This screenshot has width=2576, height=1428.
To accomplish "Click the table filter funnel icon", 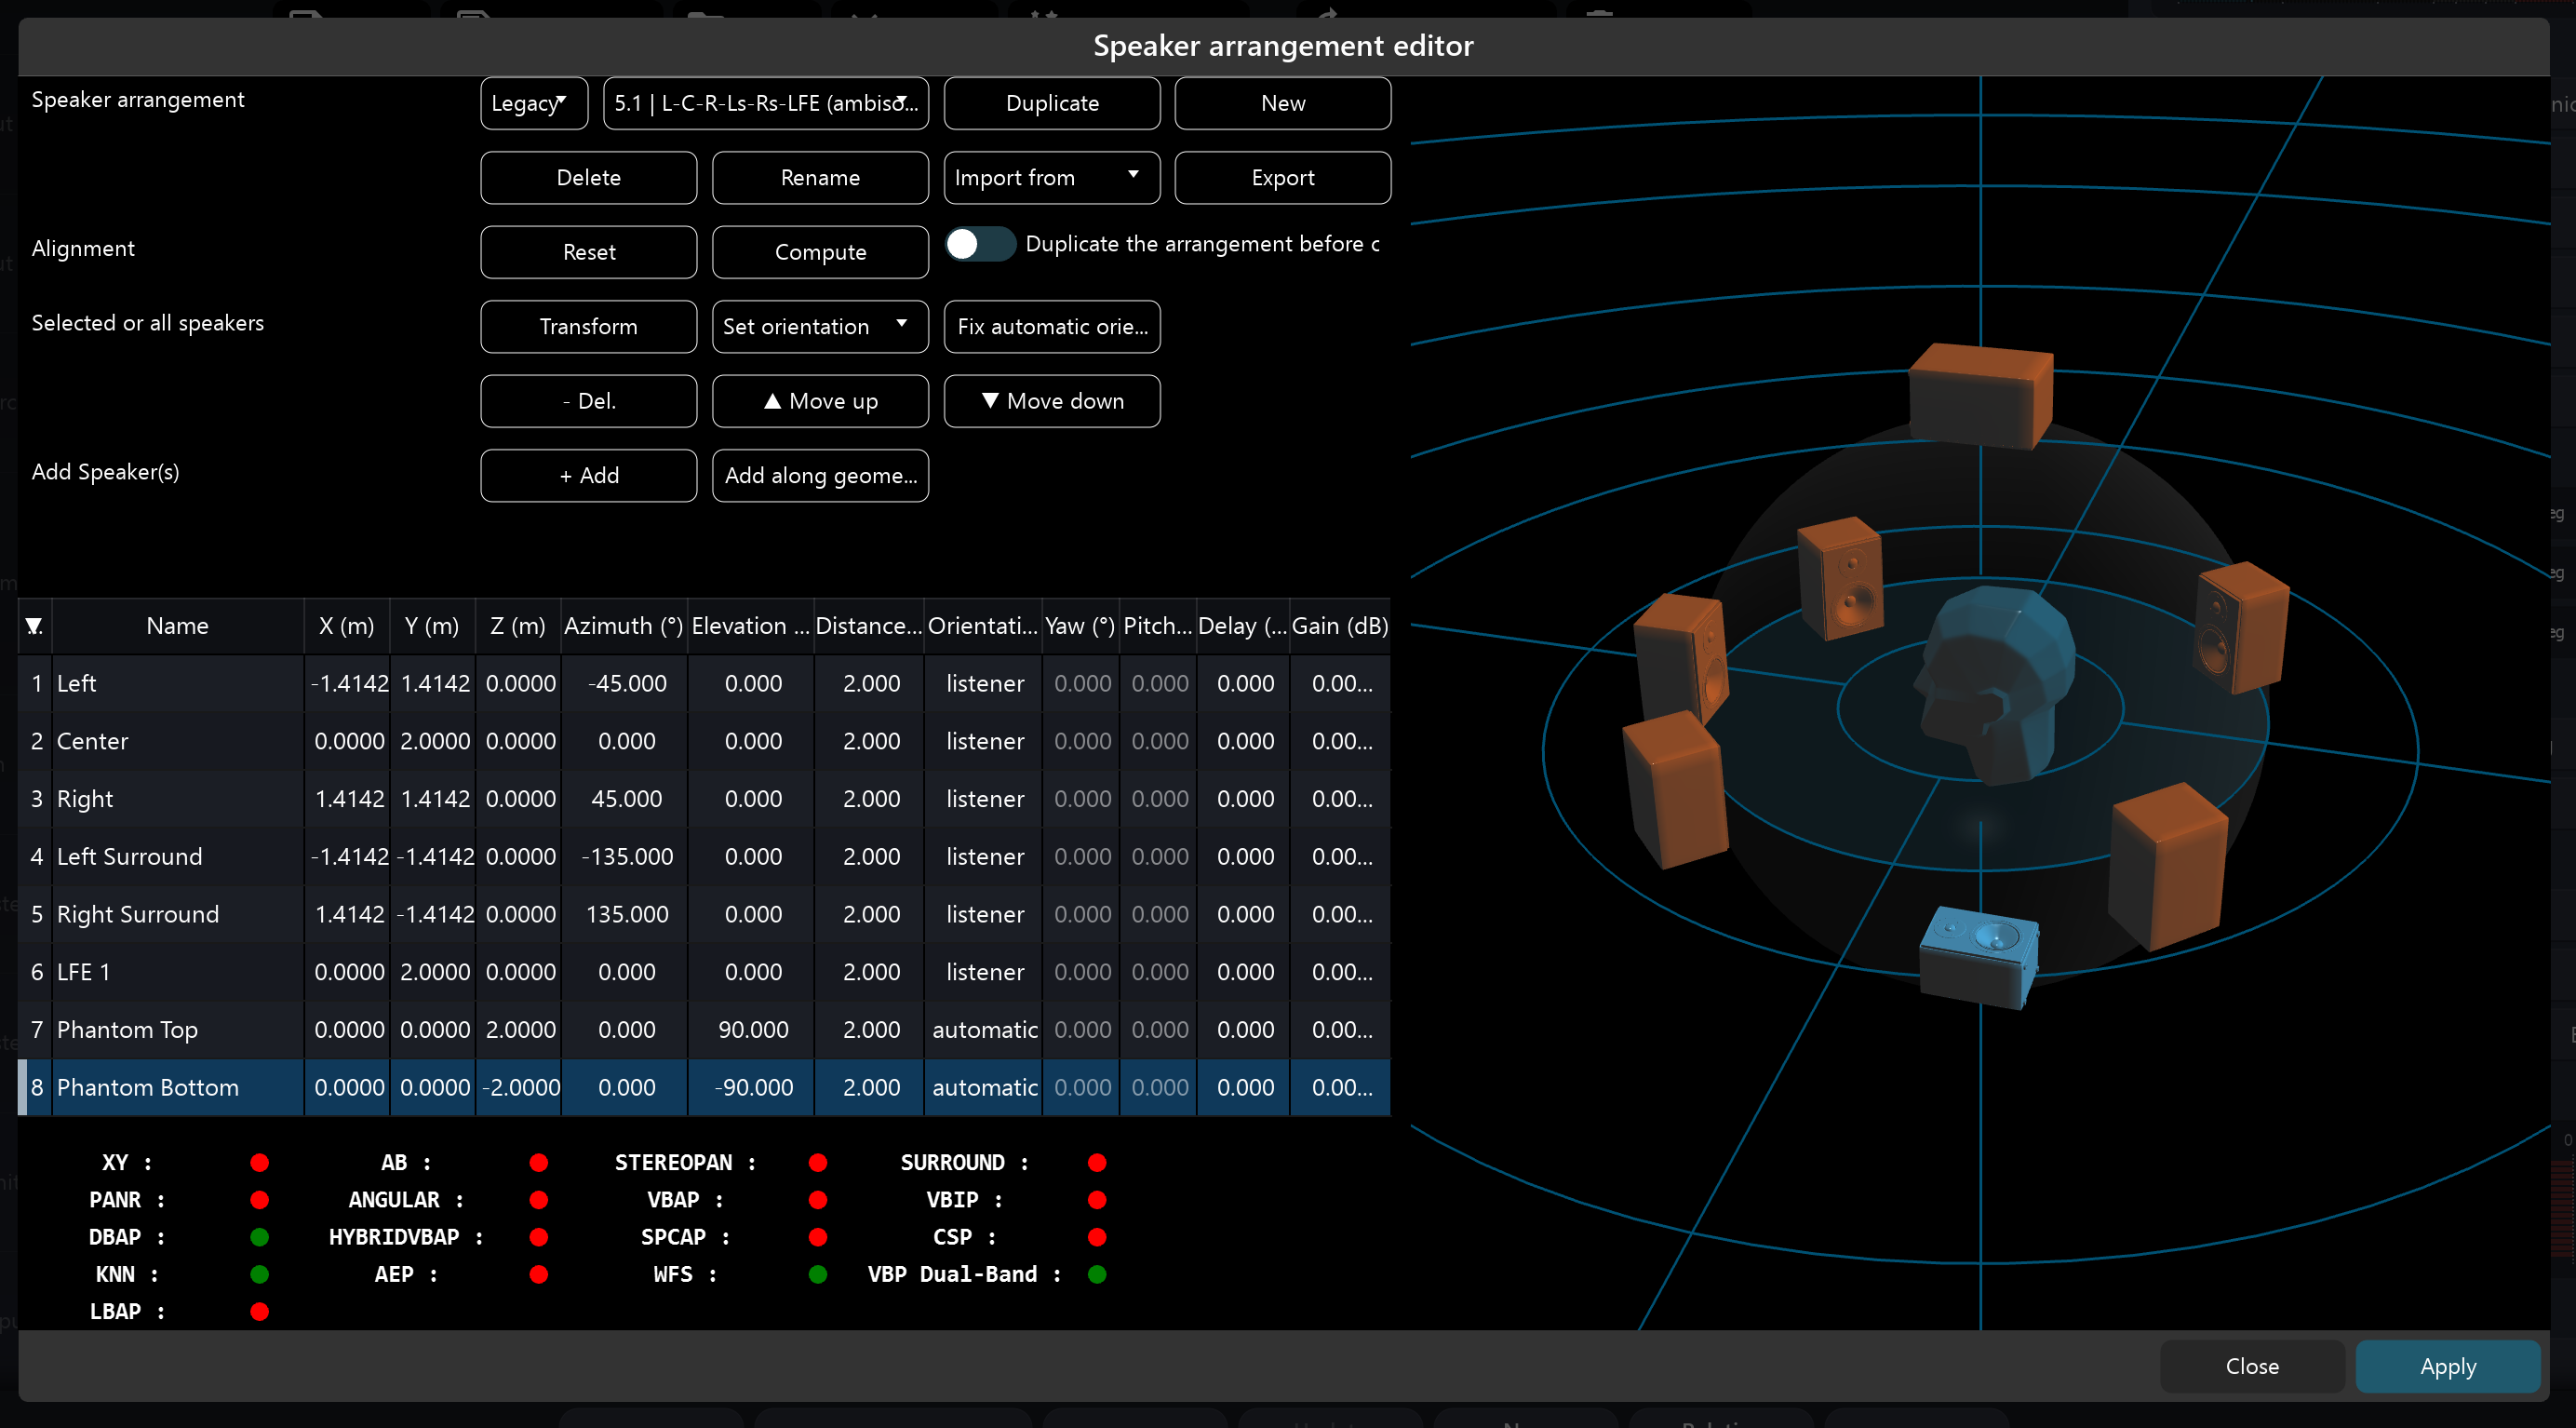I will click(x=34, y=626).
